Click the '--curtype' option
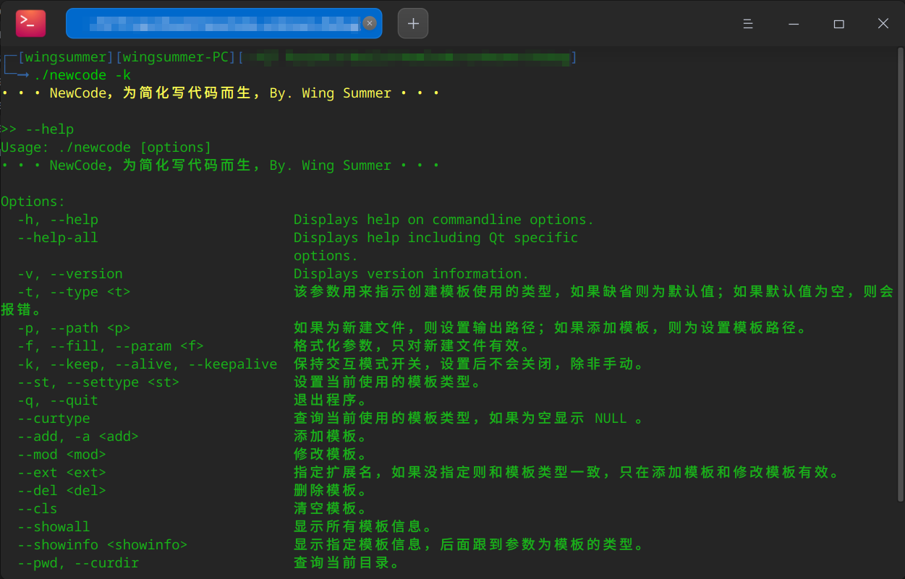 point(54,419)
